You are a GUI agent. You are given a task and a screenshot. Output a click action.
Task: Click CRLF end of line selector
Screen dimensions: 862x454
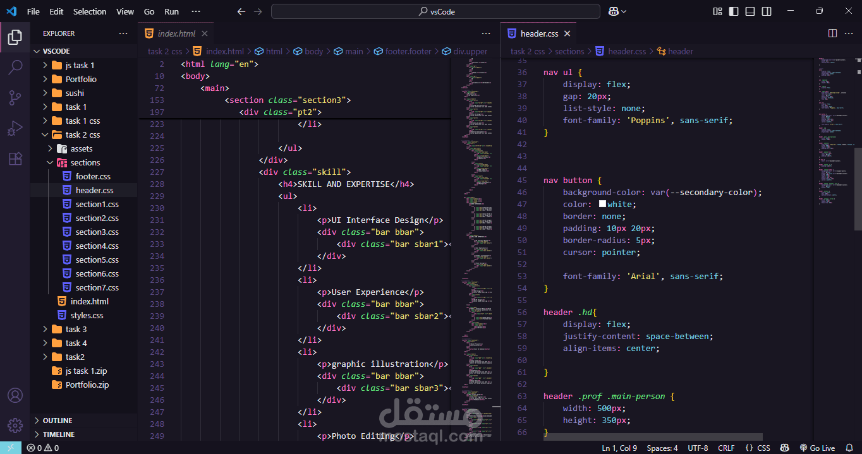pyautogui.click(x=726, y=448)
